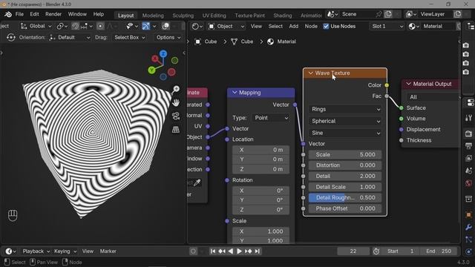Open the Object shader type dropdown
475x267 pixels.
tap(226, 27)
